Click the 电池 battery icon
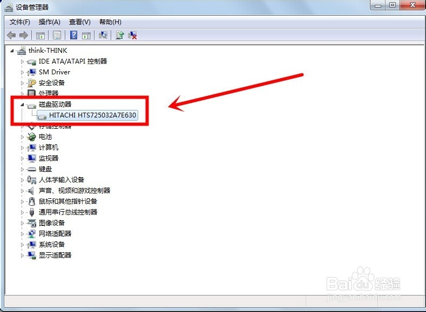The width and height of the screenshot is (426, 312). tap(32, 137)
